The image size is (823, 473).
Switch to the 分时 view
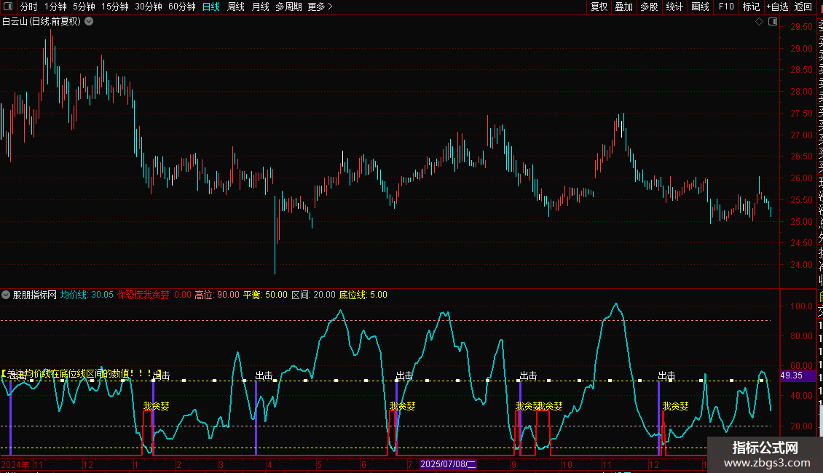[29, 7]
